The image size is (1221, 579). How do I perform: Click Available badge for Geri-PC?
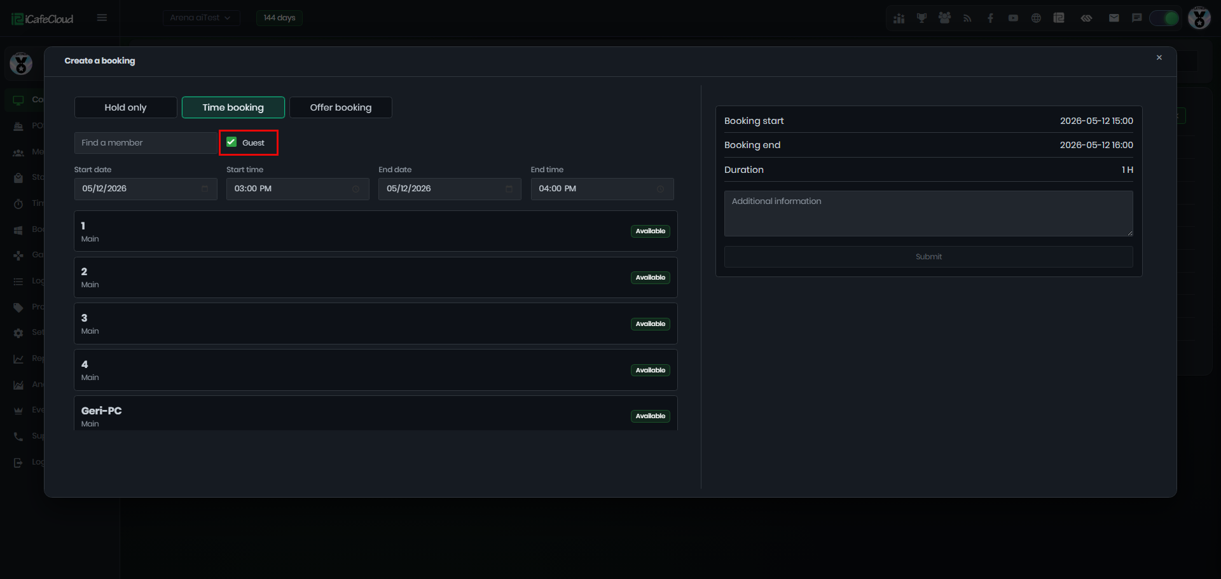pyautogui.click(x=651, y=416)
